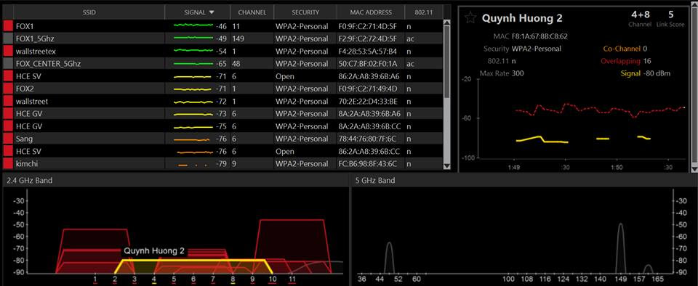Sort the list by CHANNEL header
This screenshot has height=286, width=698.
click(x=252, y=12)
